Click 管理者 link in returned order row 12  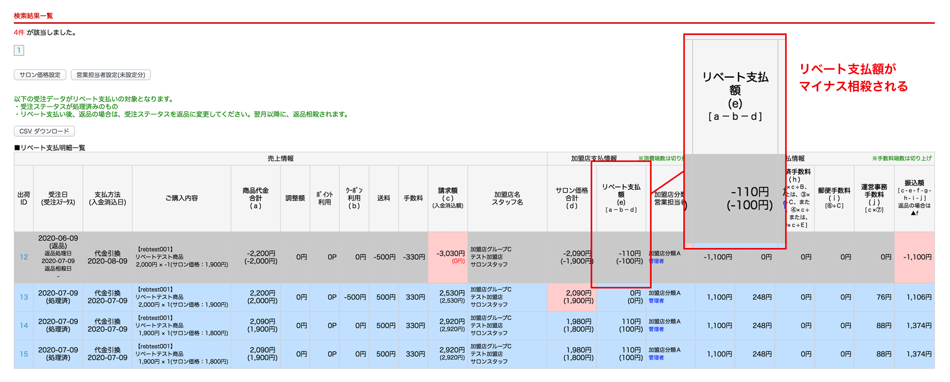click(x=656, y=261)
